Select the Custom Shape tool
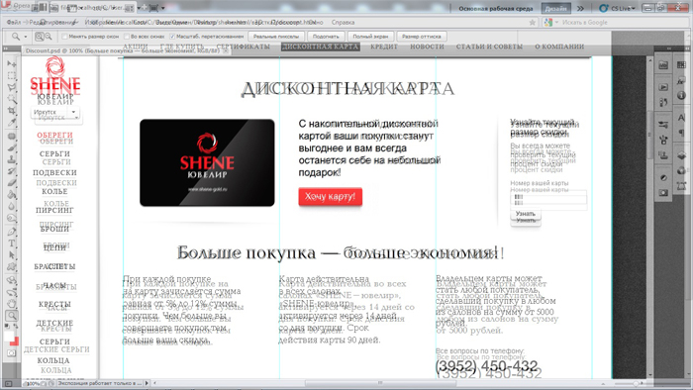 [x=12, y=266]
